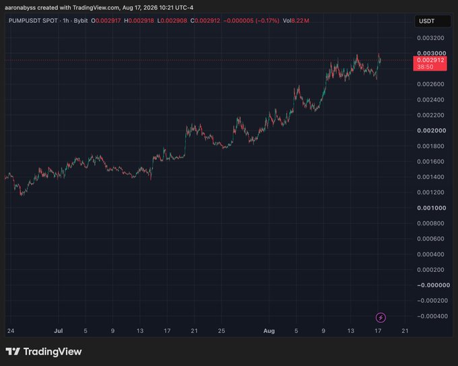Click the −0.000200 price scale label
This screenshot has height=366, width=458.
pos(432,301)
